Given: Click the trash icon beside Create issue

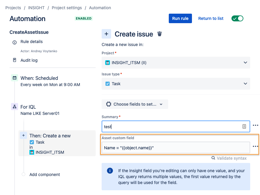Looking at the screenshot, I should (x=160, y=34).
